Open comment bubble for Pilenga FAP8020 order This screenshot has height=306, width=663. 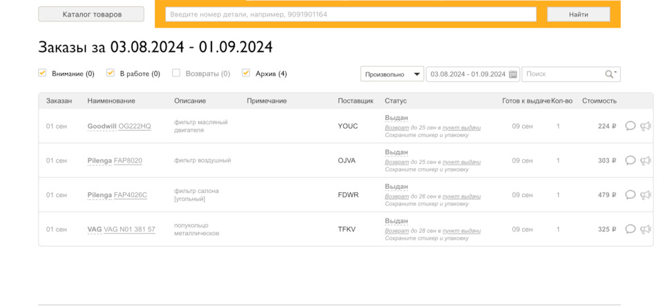tap(630, 161)
